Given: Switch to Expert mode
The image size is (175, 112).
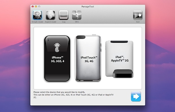Looking at the screenshot, I should coord(51,15).
